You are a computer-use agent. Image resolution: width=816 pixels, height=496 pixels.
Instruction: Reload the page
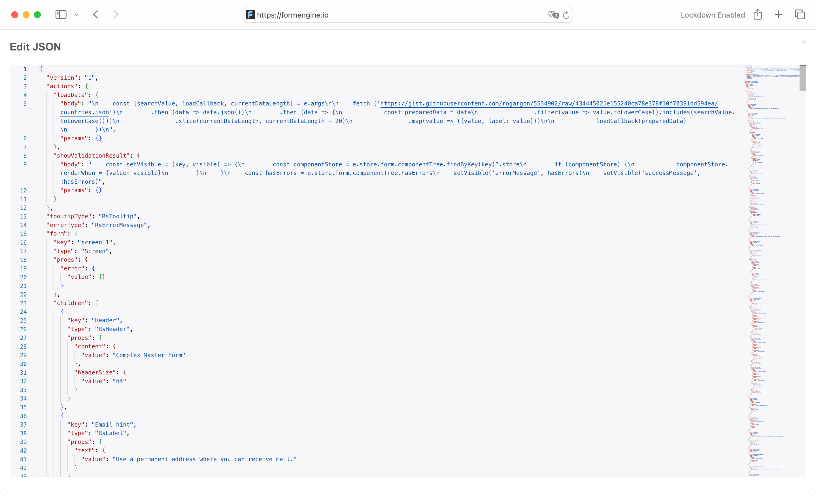click(566, 14)
